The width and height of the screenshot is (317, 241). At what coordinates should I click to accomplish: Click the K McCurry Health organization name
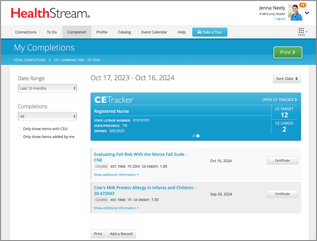point(272,14)
